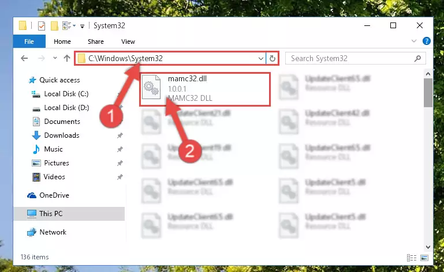
Task: Open Local Disk (C:) in sidebar
Action: pyautogui.click(x=66, y=94)
